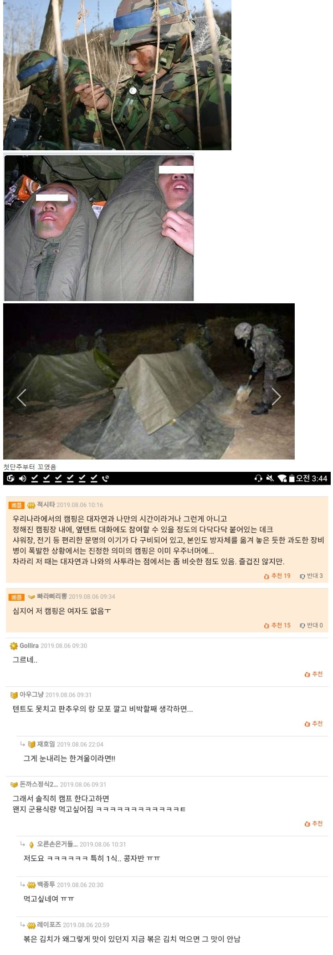Downvote 빠라삐리뽕's comment with 반대 0

(x=311, y=625)
